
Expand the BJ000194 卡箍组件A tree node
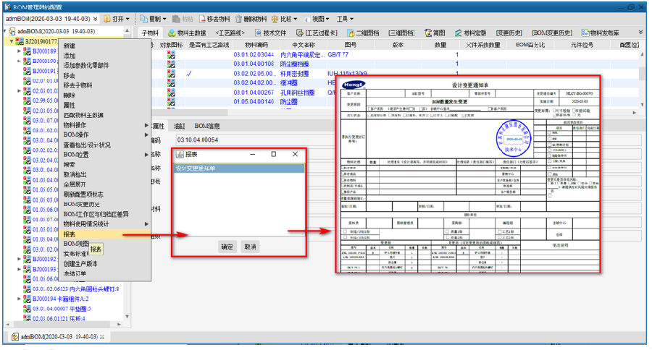point(17,299)
